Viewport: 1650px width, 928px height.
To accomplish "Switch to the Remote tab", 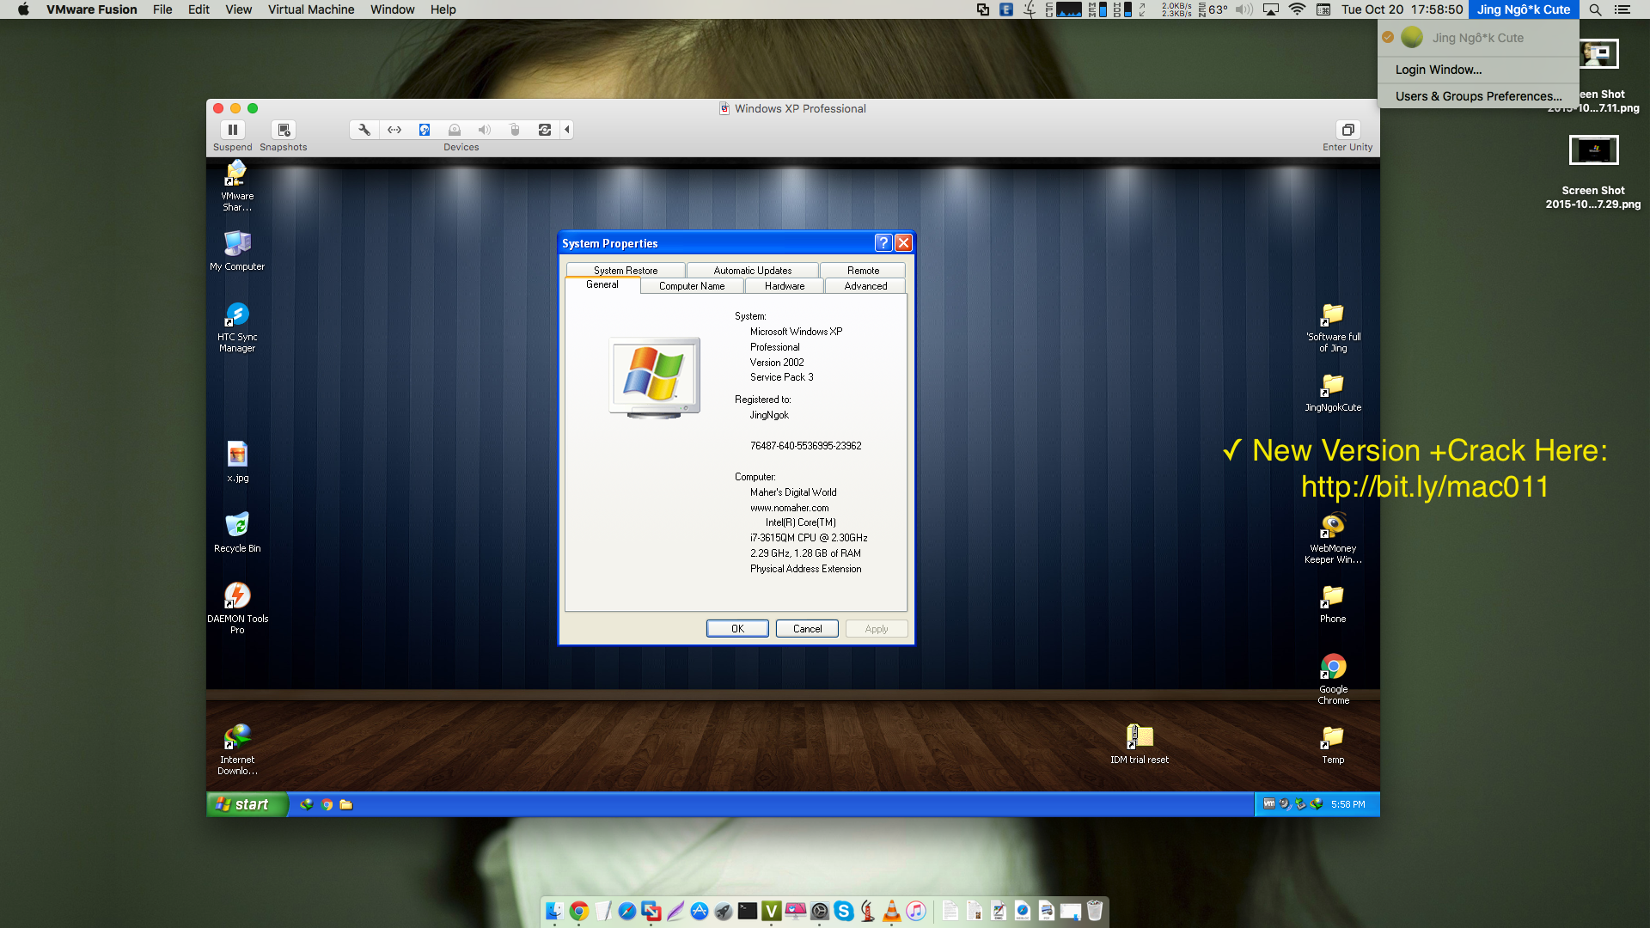I will click(x=863, y=270).
